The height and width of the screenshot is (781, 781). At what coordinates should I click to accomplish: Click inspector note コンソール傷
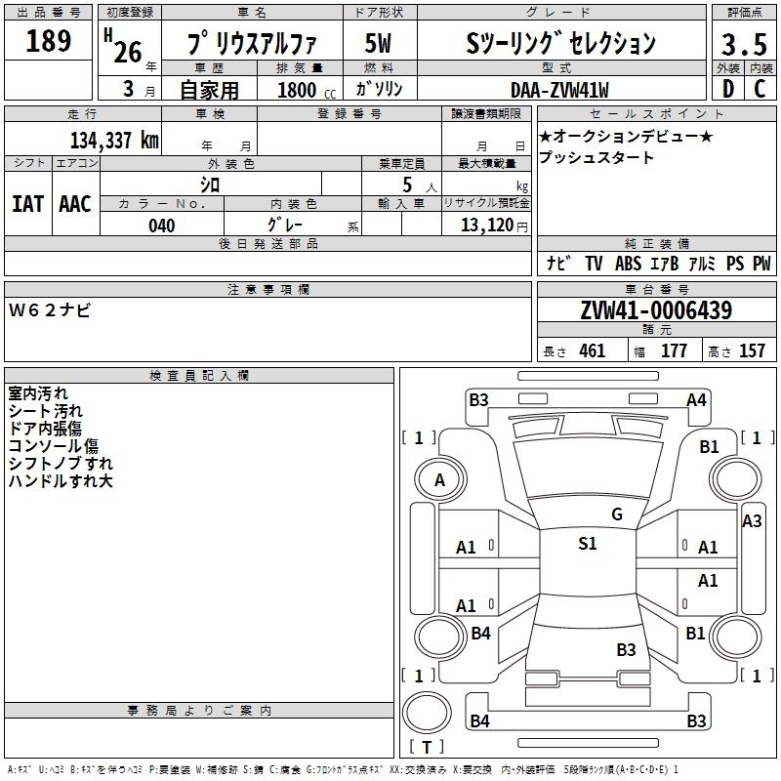[54, 446]
